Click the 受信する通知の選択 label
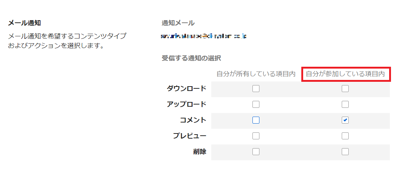Image resolution: width=402 pixels, height=172 pixels. 191,58
